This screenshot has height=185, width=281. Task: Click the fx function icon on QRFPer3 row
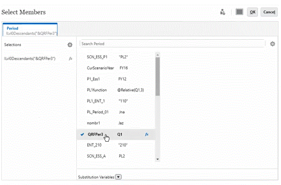click(147, 134)
